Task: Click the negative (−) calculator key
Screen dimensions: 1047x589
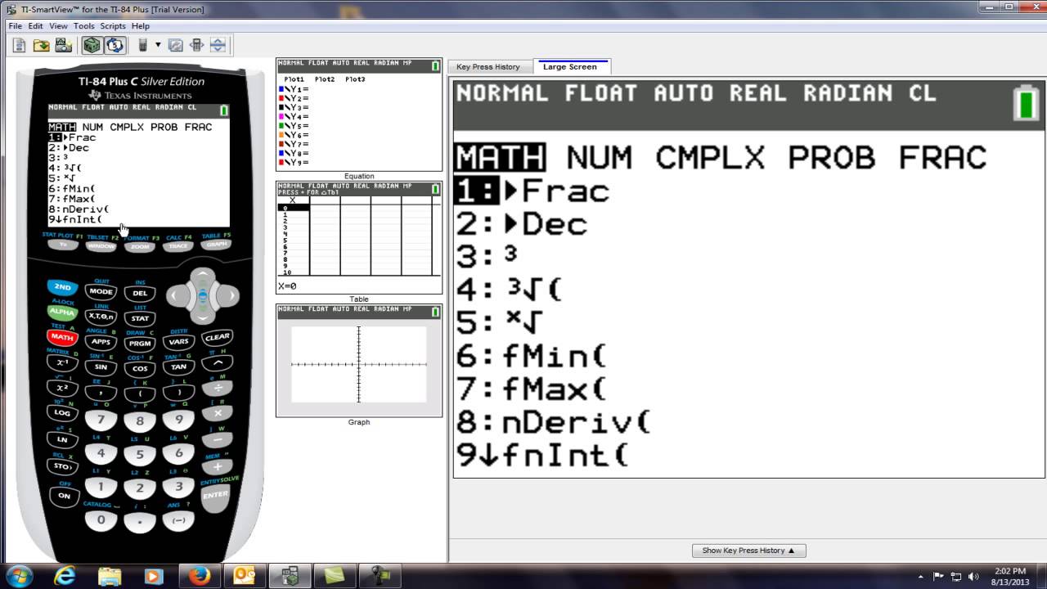Action: pyautogui.click(x=178, y=520)
